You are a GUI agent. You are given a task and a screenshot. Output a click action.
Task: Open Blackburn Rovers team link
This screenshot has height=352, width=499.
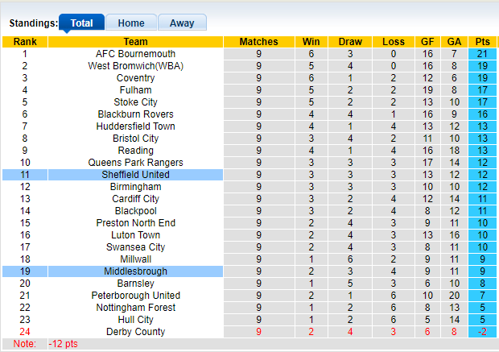[x=135, y=114]
